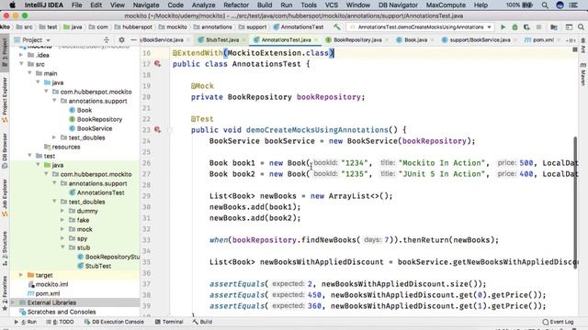Open the DB Navigator menu

[x=398, y=5]
